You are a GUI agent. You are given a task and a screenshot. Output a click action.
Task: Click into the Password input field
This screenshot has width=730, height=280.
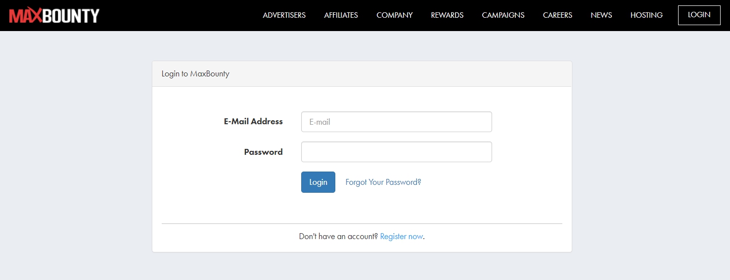396,152
